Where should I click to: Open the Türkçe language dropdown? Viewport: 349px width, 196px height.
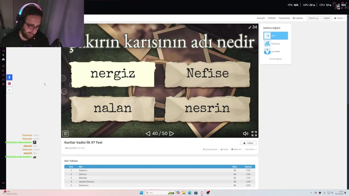point(339,18)
